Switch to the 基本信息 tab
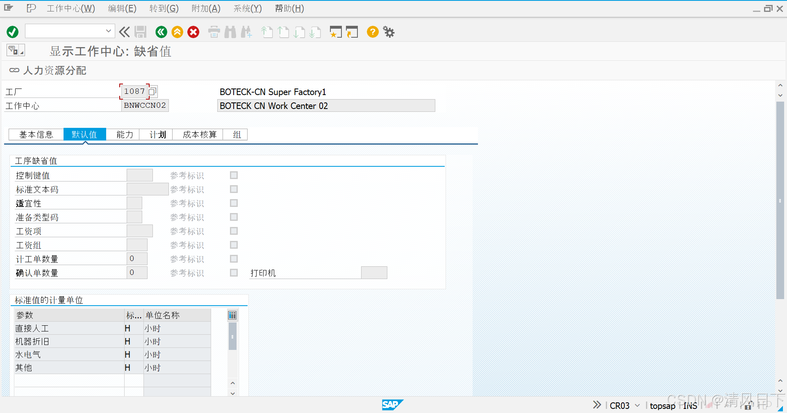 click(36, 134)
